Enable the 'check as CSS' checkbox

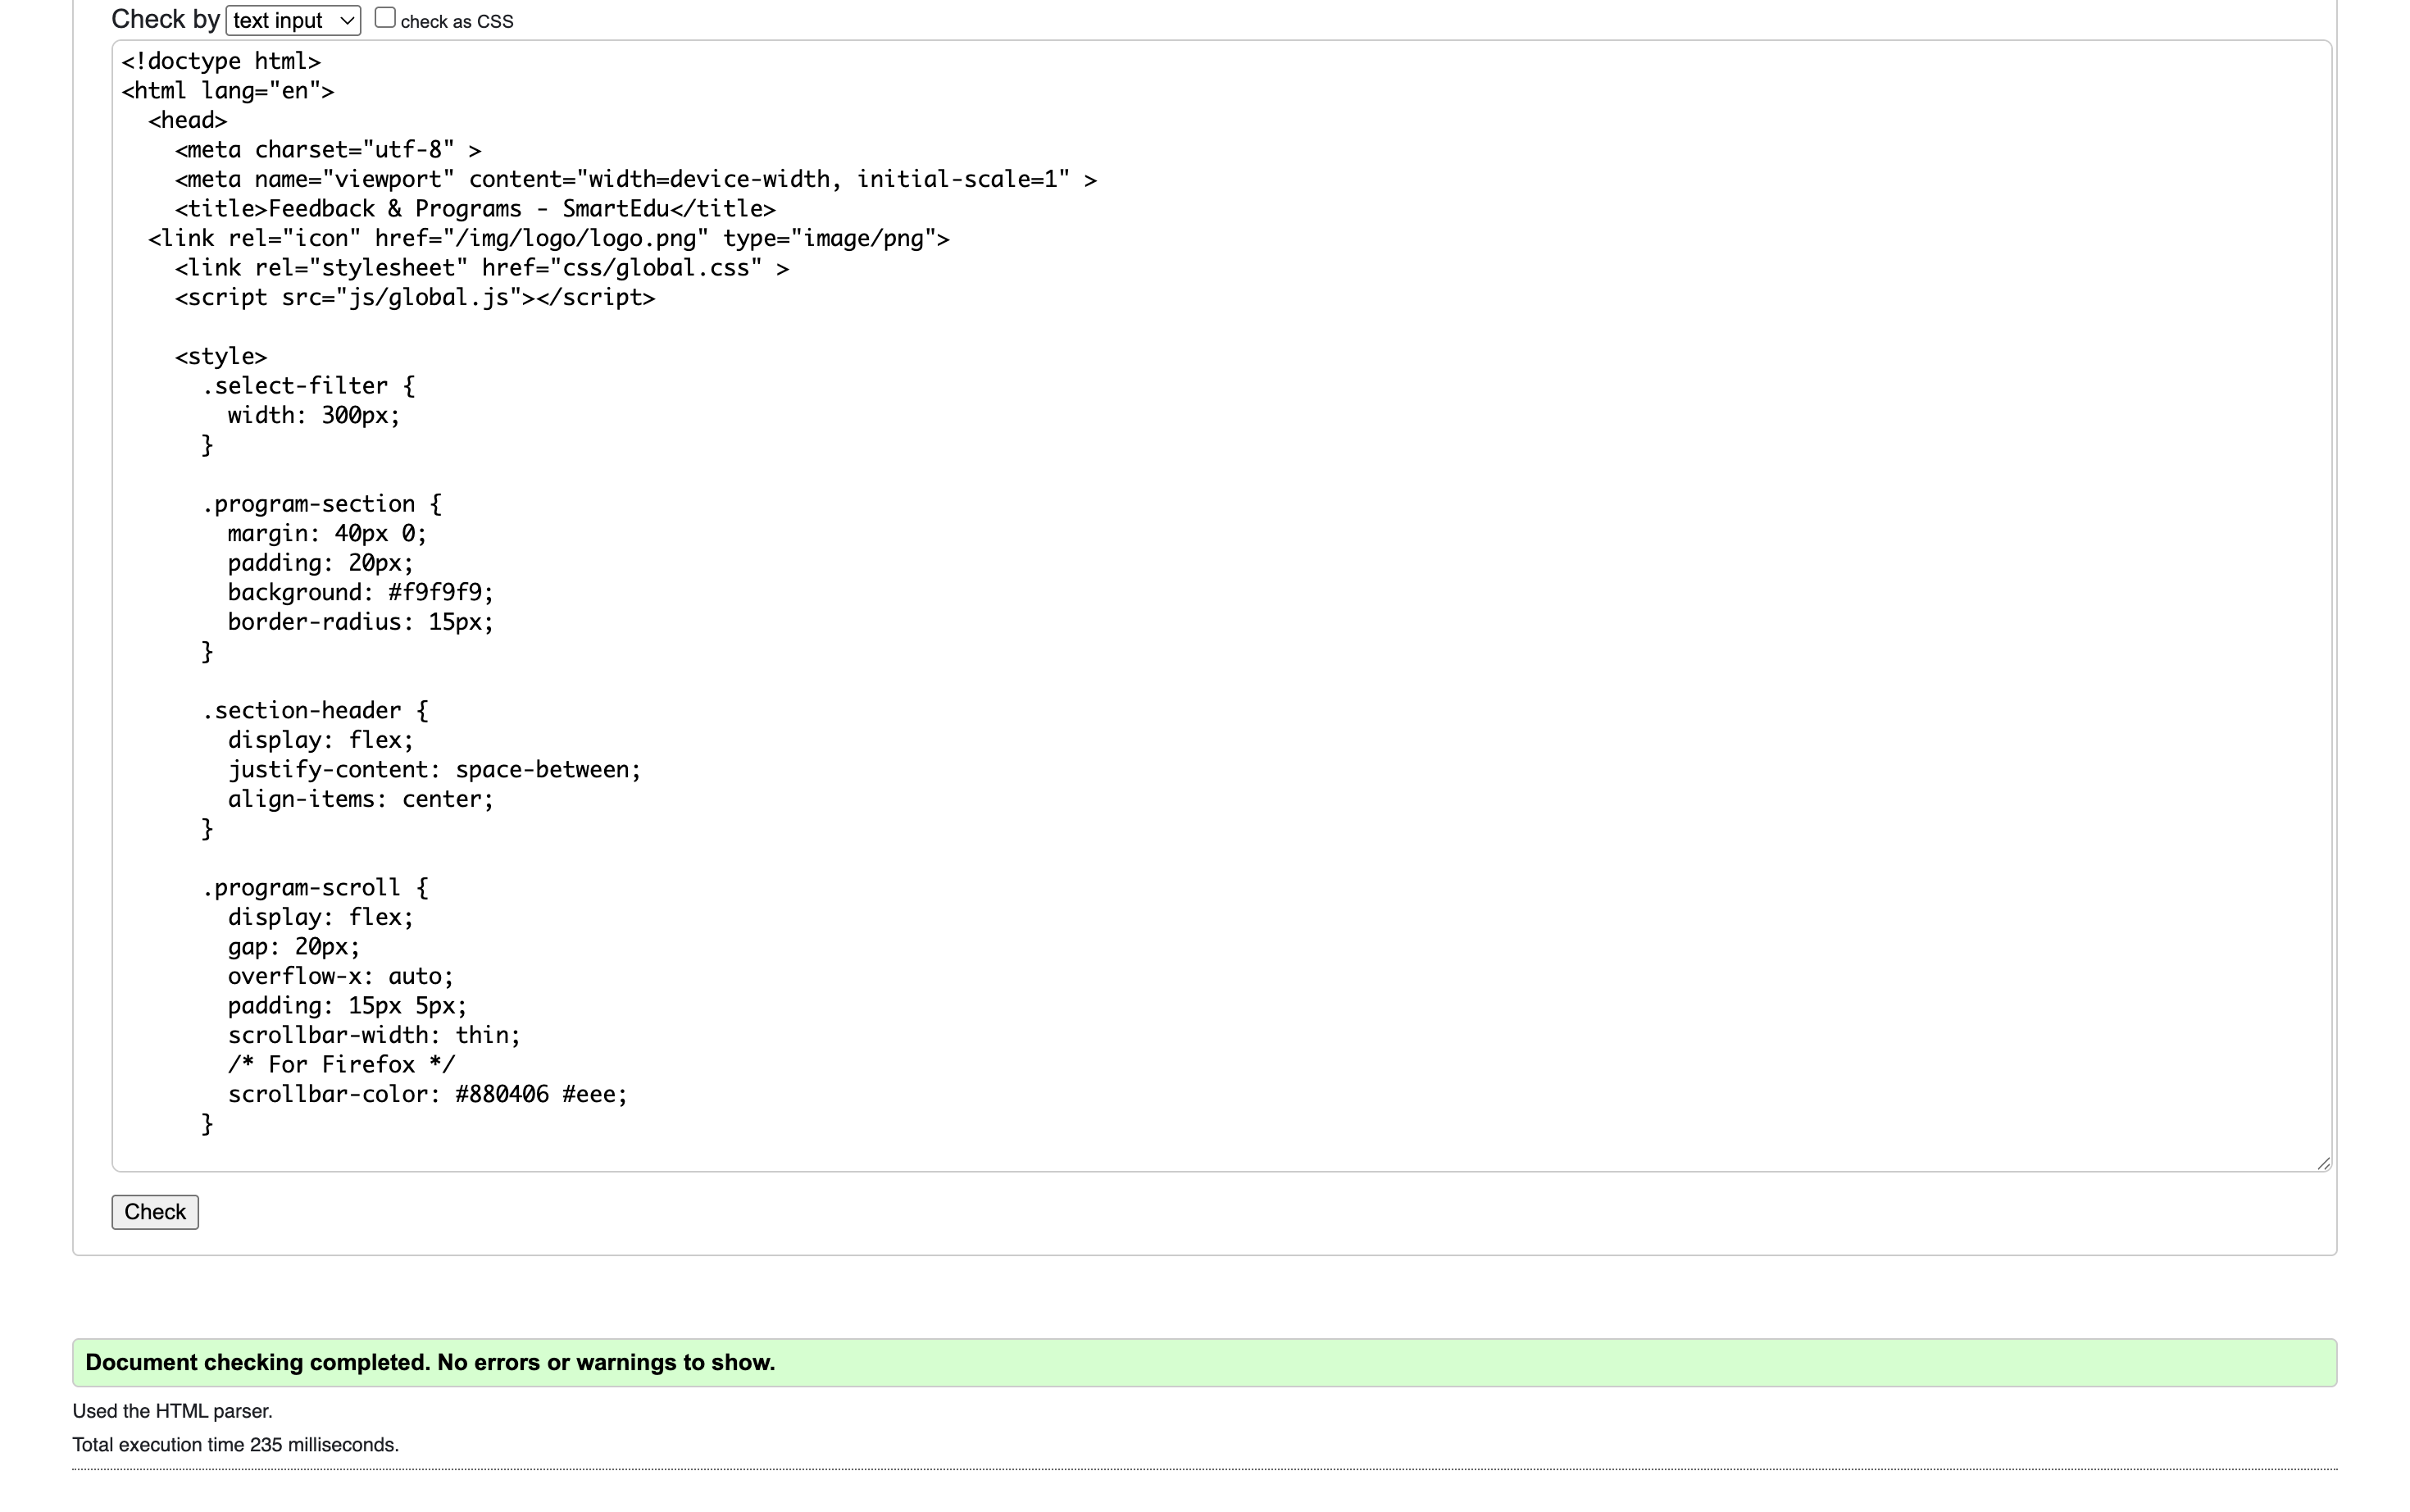384,18
